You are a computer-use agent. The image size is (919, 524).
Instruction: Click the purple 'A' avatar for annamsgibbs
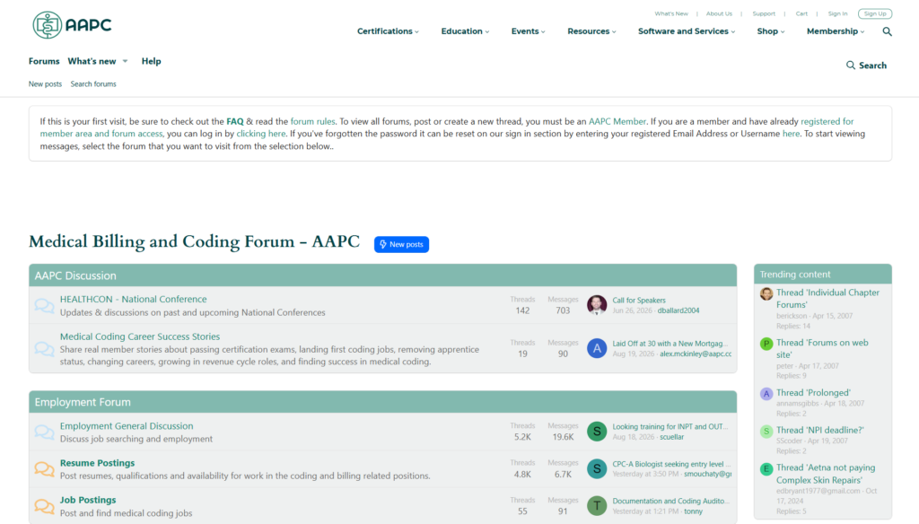pyautogui.click(x=766, y=394)
